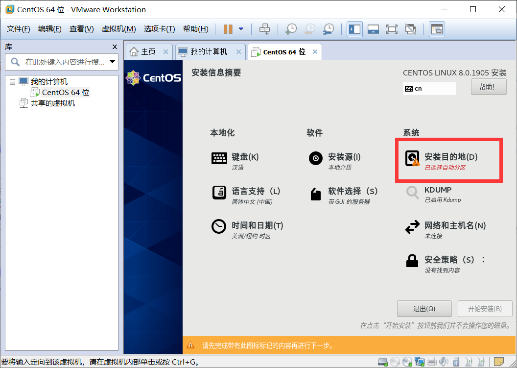Image resolution: width=517 pixels, height=368 pixels.
Task: Click the 开始安装(B) begin installation button
Action: (x=485, y=309)
